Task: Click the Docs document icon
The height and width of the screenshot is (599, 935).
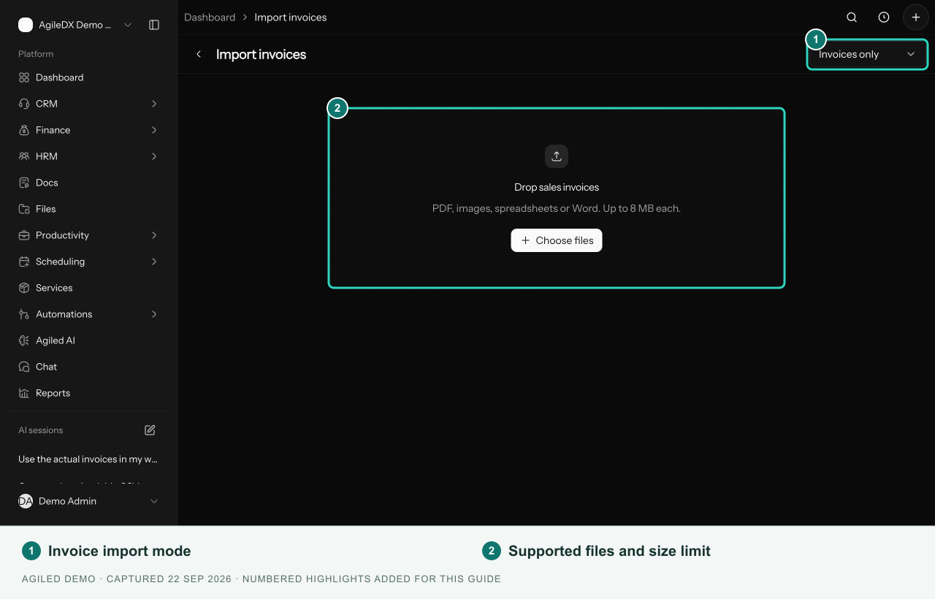Action: [24, 183]
